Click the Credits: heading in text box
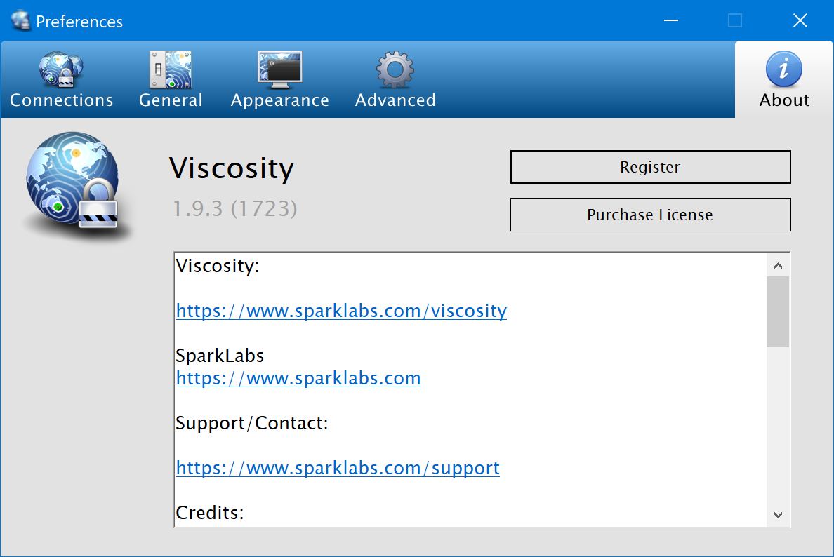This screenshot has width=834, height=557. 210,513
